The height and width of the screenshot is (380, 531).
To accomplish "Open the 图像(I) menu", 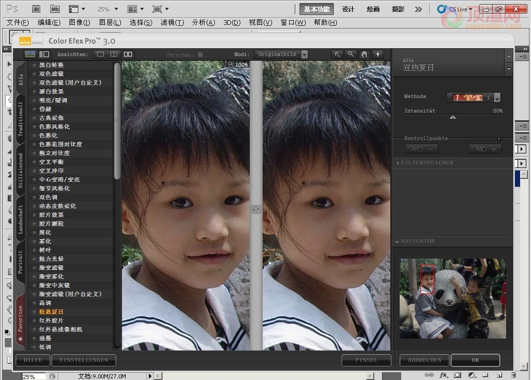I will (79, 22).
